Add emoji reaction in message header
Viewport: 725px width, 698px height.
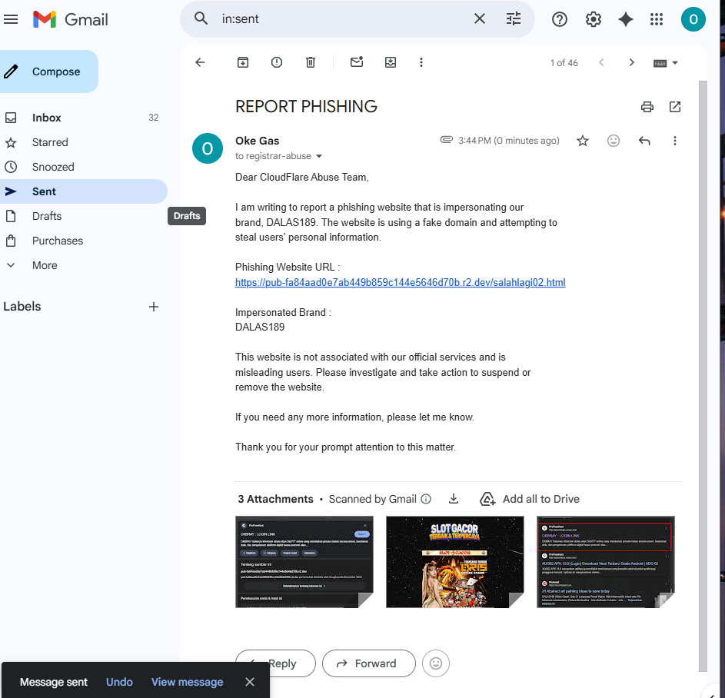(613, 141)
